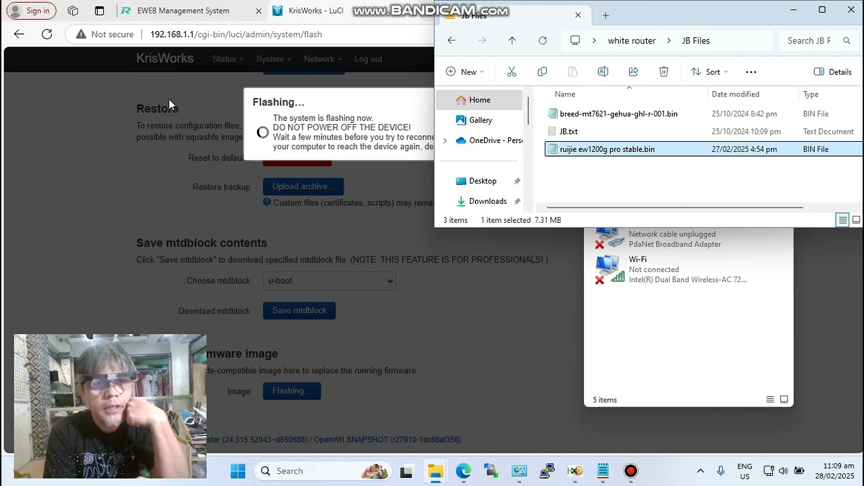This screenshot has width=864, height=486.
Task: Open the Choose mtdblock dropdown
Action: coord(329,281)
